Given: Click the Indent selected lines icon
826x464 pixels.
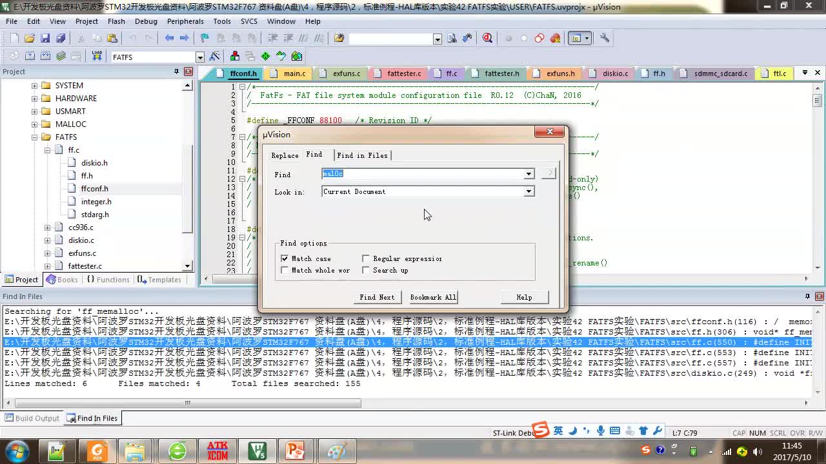Looking at the screenshot, I should click(273, 38).
